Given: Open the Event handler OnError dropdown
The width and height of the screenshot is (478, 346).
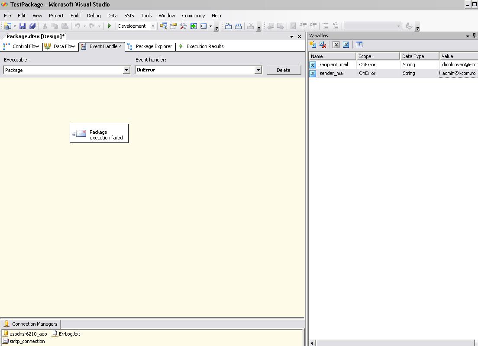Looking at the screenshot, I should point(258,70).
